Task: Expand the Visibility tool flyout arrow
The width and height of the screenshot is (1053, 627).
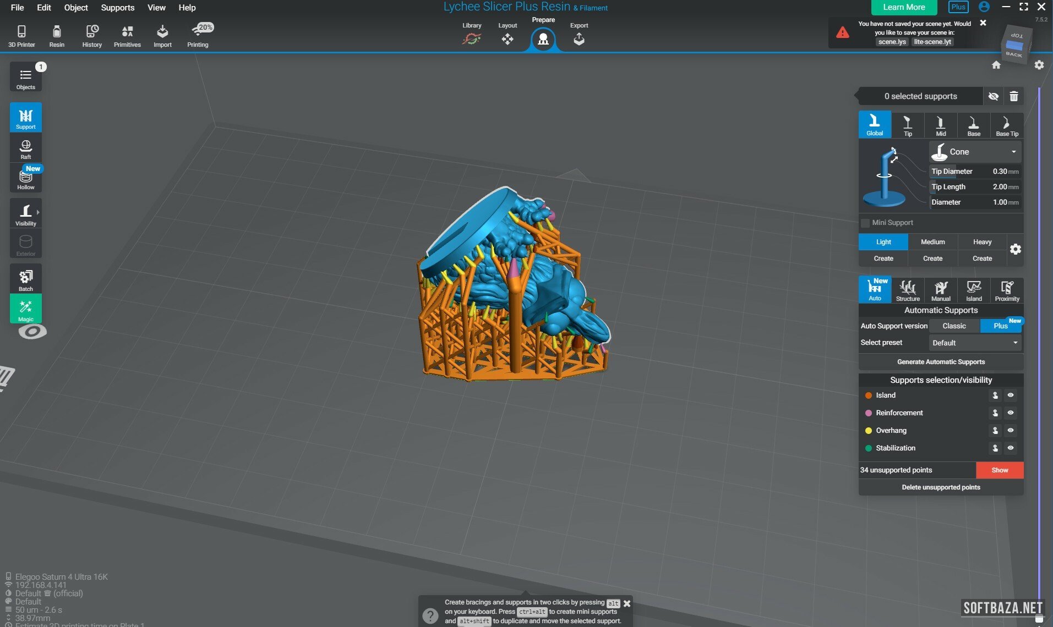Action: coord(38,212)
